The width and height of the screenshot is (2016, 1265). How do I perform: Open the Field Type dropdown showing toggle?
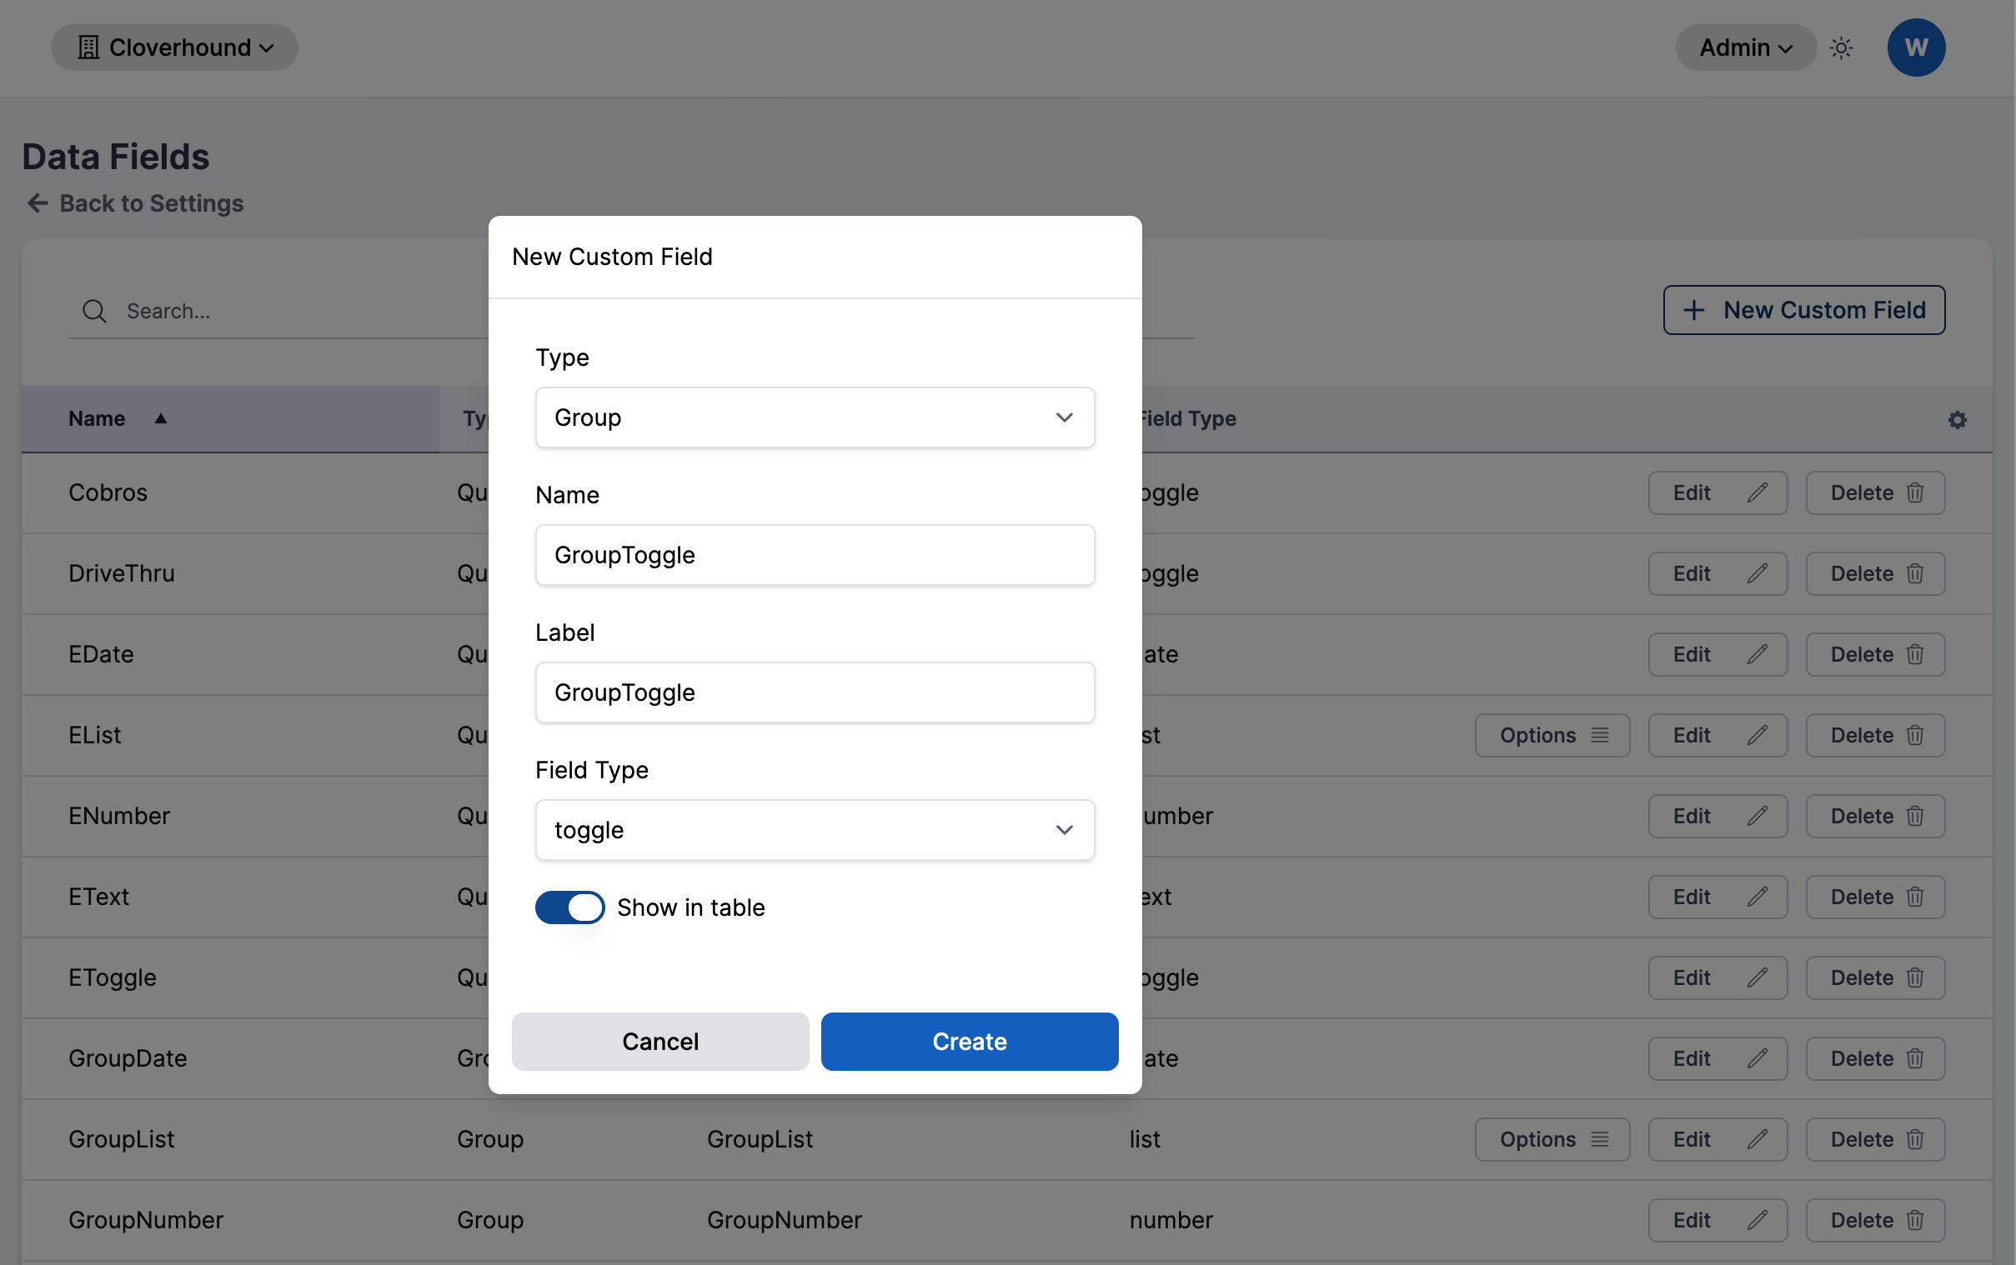[815, 830]
